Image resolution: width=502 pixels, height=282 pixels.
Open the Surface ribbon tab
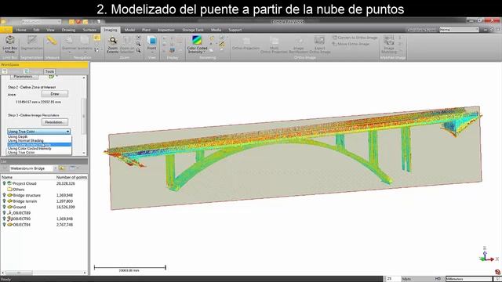pos(89,30)
